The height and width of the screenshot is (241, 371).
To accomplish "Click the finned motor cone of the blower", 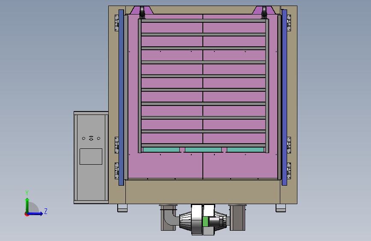I will pos(185,220).
